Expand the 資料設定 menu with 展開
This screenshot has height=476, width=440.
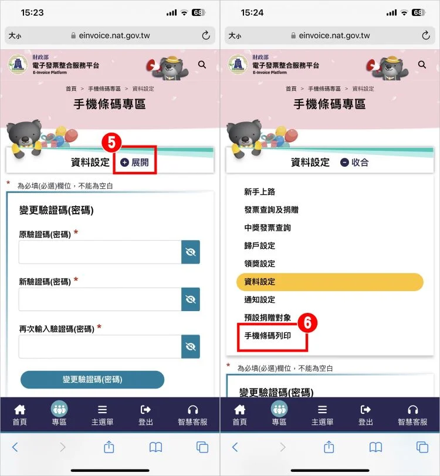(x=135, y=163)
